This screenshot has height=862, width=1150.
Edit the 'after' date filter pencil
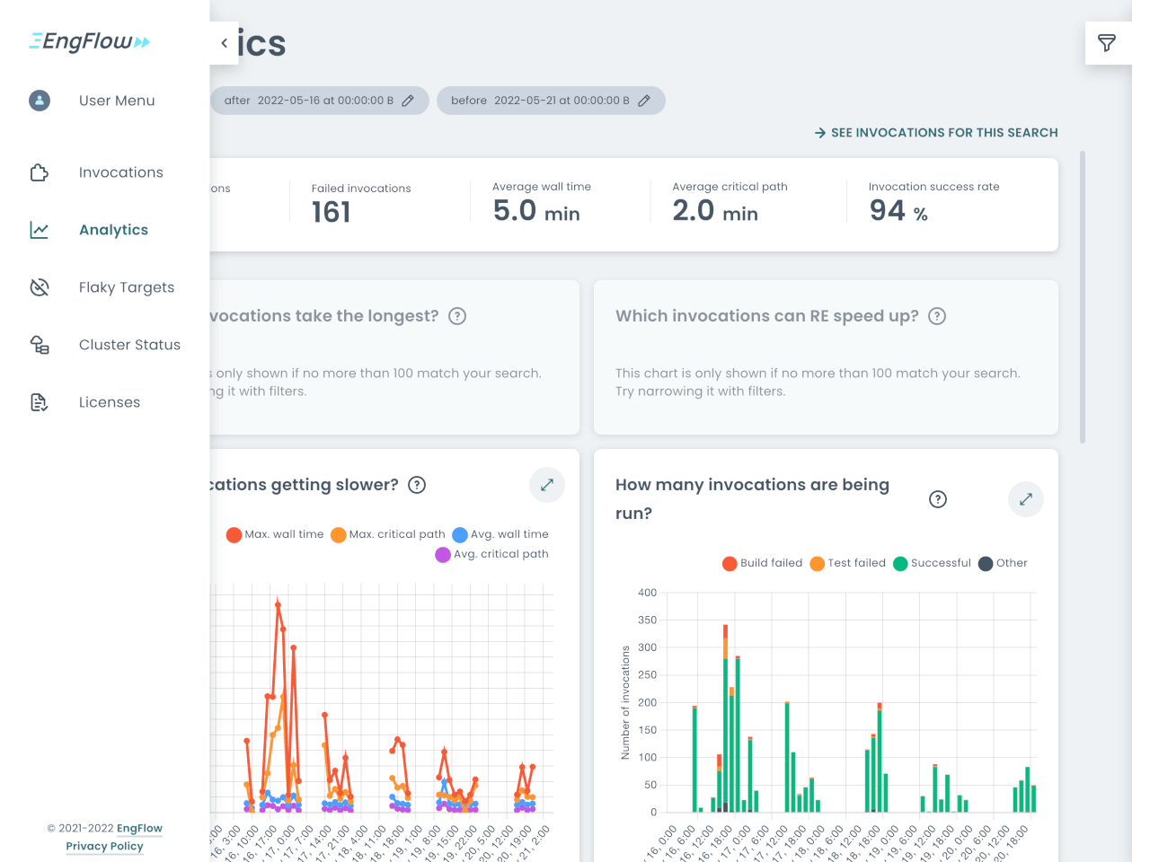pyautogui.click(x=408, y=101)
